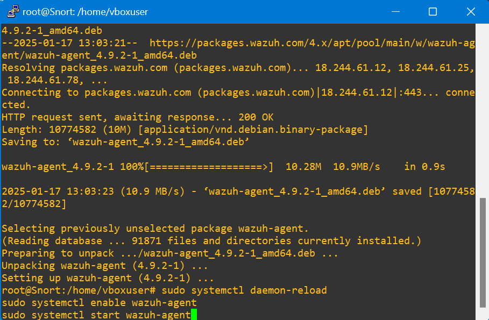
Task: Click the 'HTTP request sent, awaiting response... 200 OK' line
Action: [138, 117]
